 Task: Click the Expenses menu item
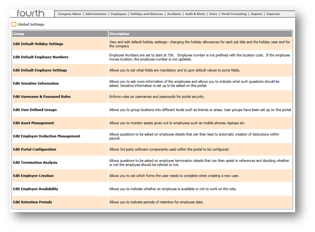tap(273, 14)
